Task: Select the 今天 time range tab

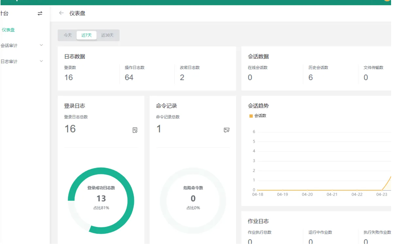Action: point(68,35)
